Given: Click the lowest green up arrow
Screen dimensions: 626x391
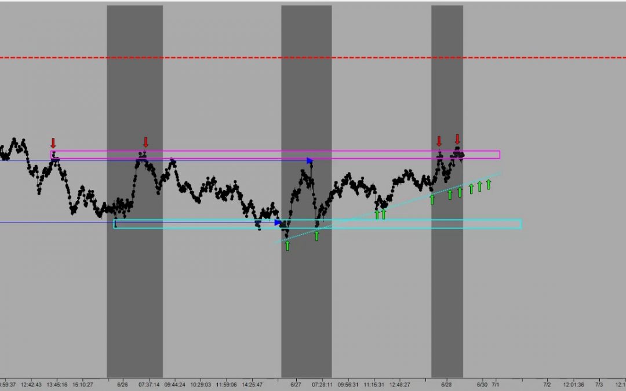Looking at the screenshot, I should (287, 245).
